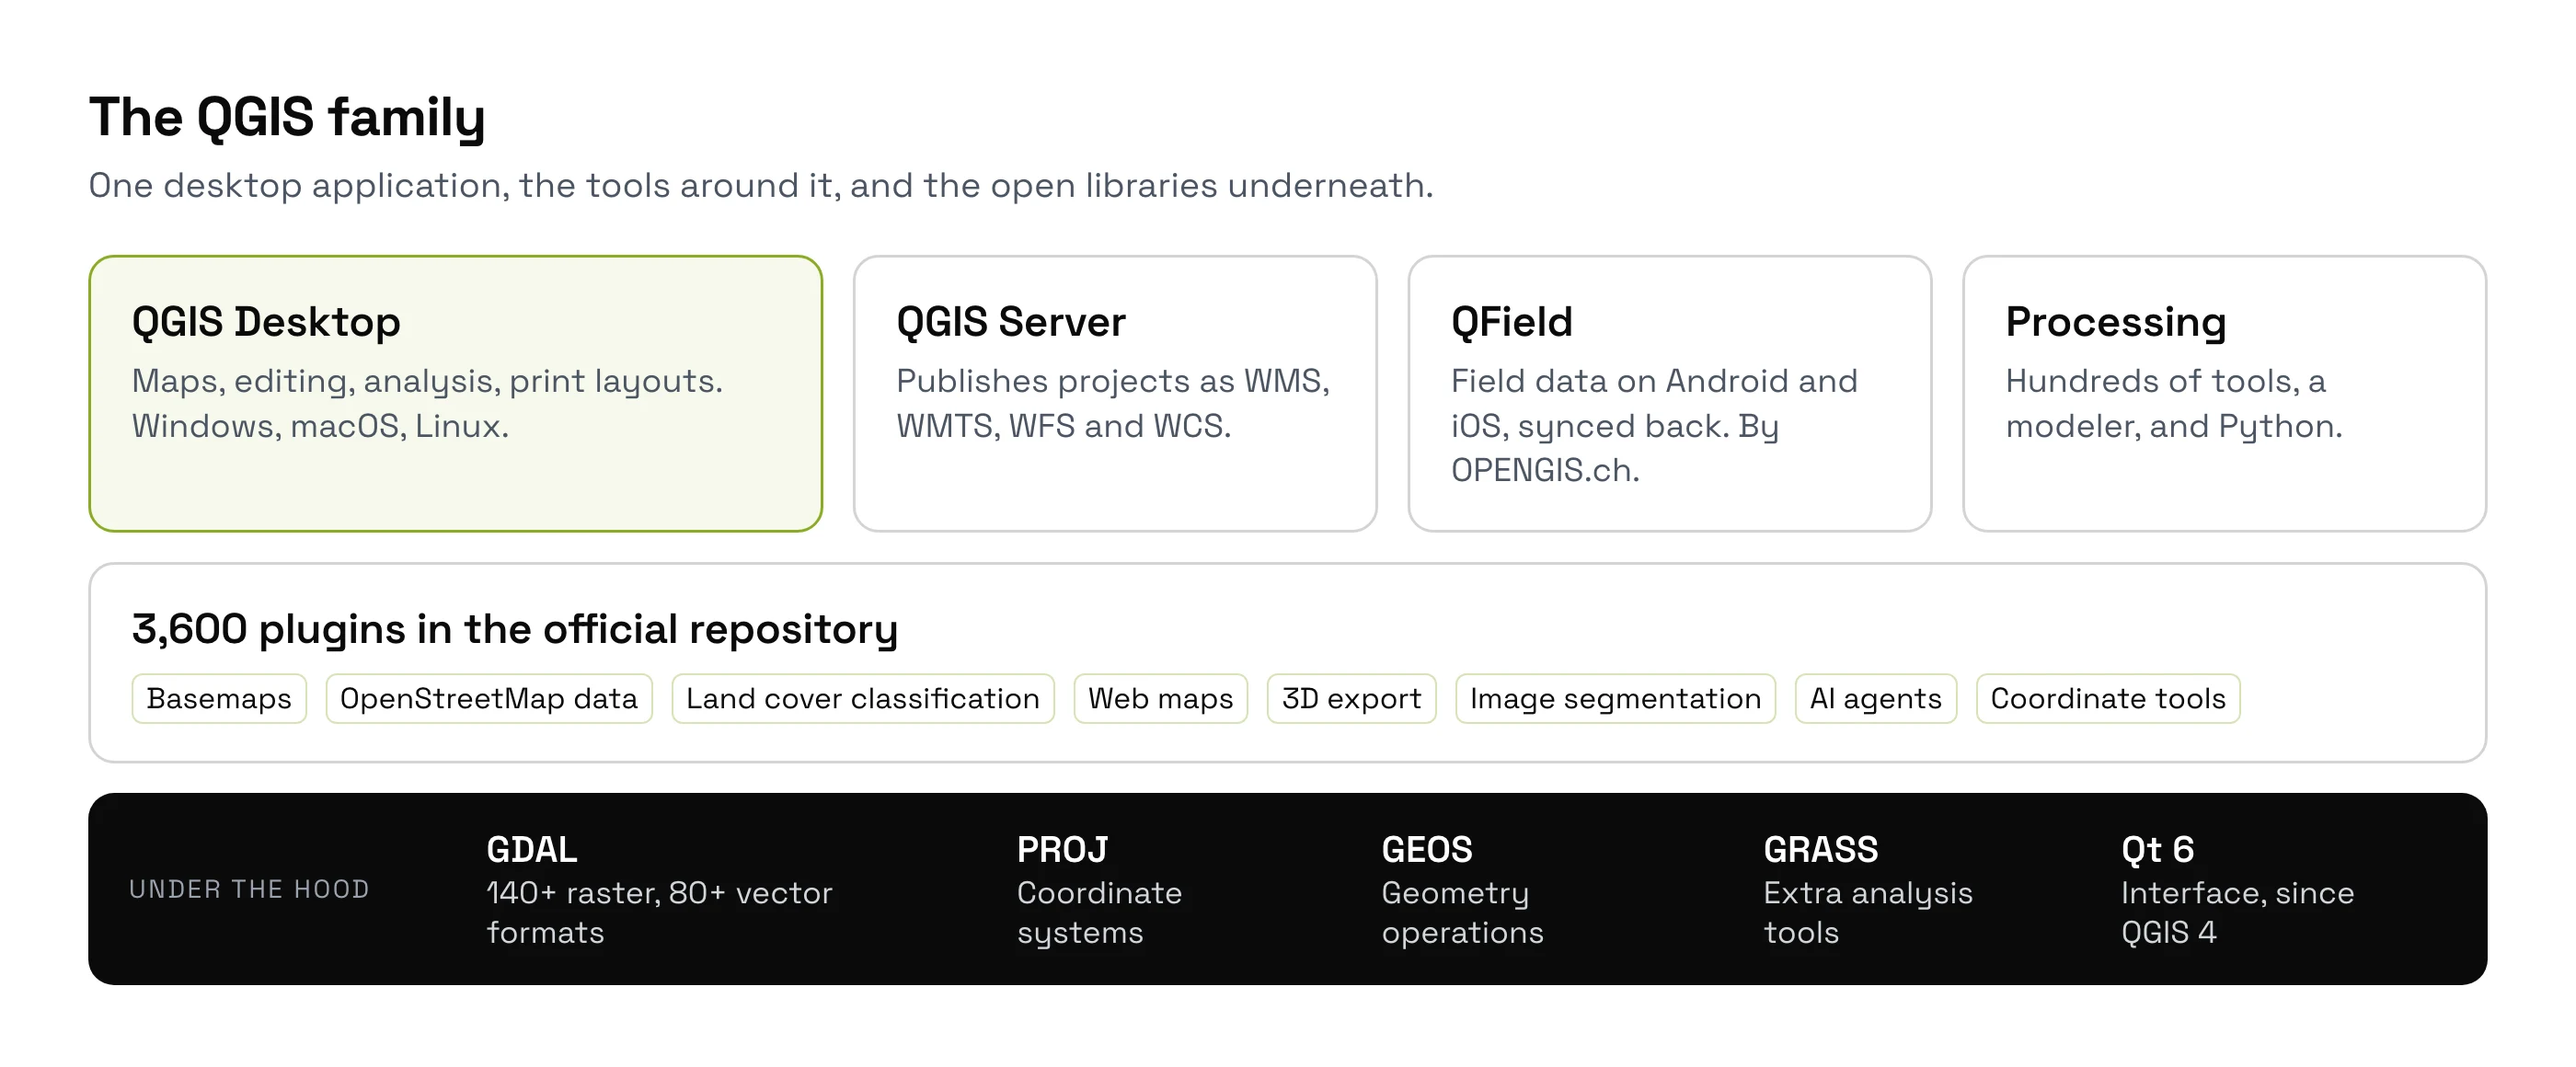Click the '3,600 plugins in the official repository' heading

515,629
